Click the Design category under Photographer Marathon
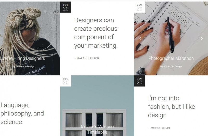208x136 pixels. pos(178,66)
